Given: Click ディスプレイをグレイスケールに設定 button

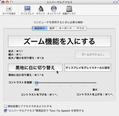Looking at the screenshot, I should (x=88, y=68).
